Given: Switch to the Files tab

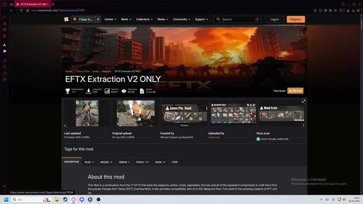Looking at the screenshot, I should (x=89, y=162).
